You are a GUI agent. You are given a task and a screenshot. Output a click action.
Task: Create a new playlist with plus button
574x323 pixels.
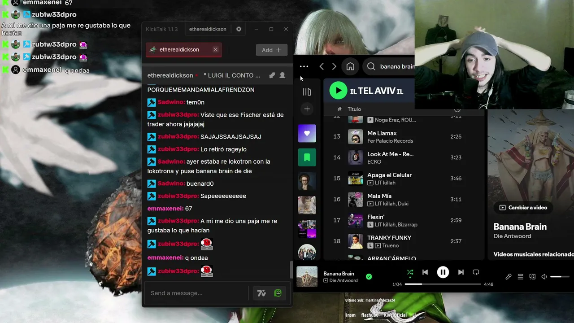(x=307, y=109)
